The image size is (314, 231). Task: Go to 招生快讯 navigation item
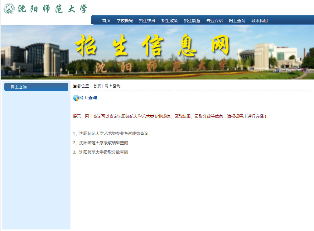click(147, 21)
